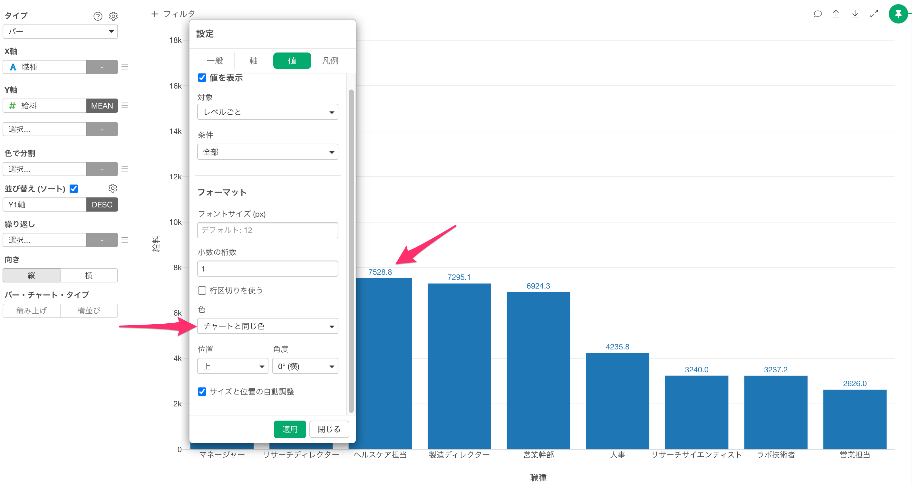Enable 桁区切りを使う checkbox
This screenshot has height=485, width=912.
coord(202,290)
